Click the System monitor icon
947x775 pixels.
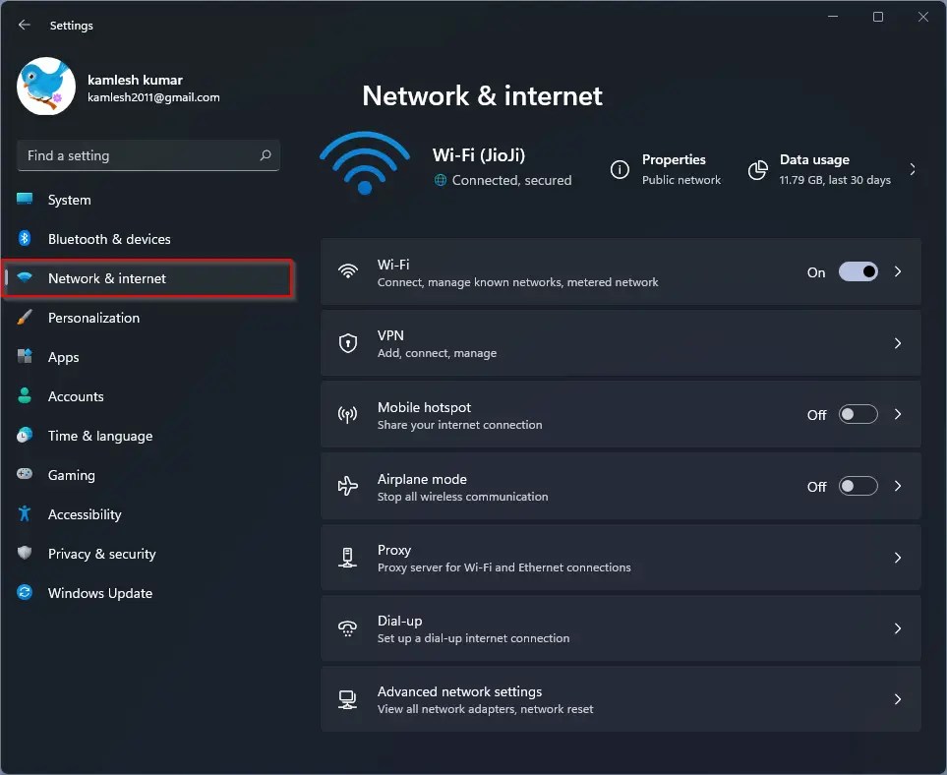point(25,199)
